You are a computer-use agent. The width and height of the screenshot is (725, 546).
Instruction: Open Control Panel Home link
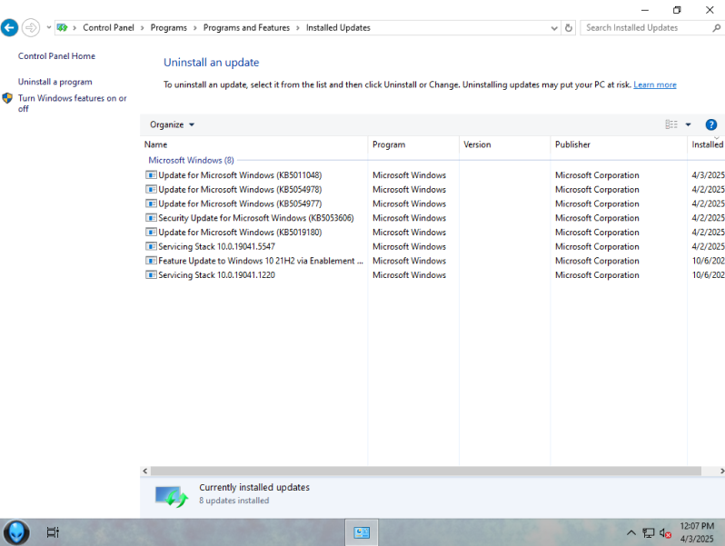click(x=56, y=56)
